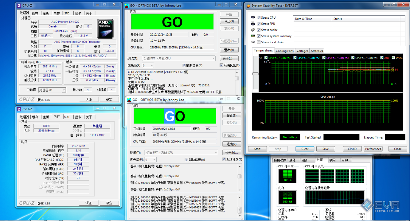
Task: Open the Voltages tab in EVEREST
Action: point(302,51)
